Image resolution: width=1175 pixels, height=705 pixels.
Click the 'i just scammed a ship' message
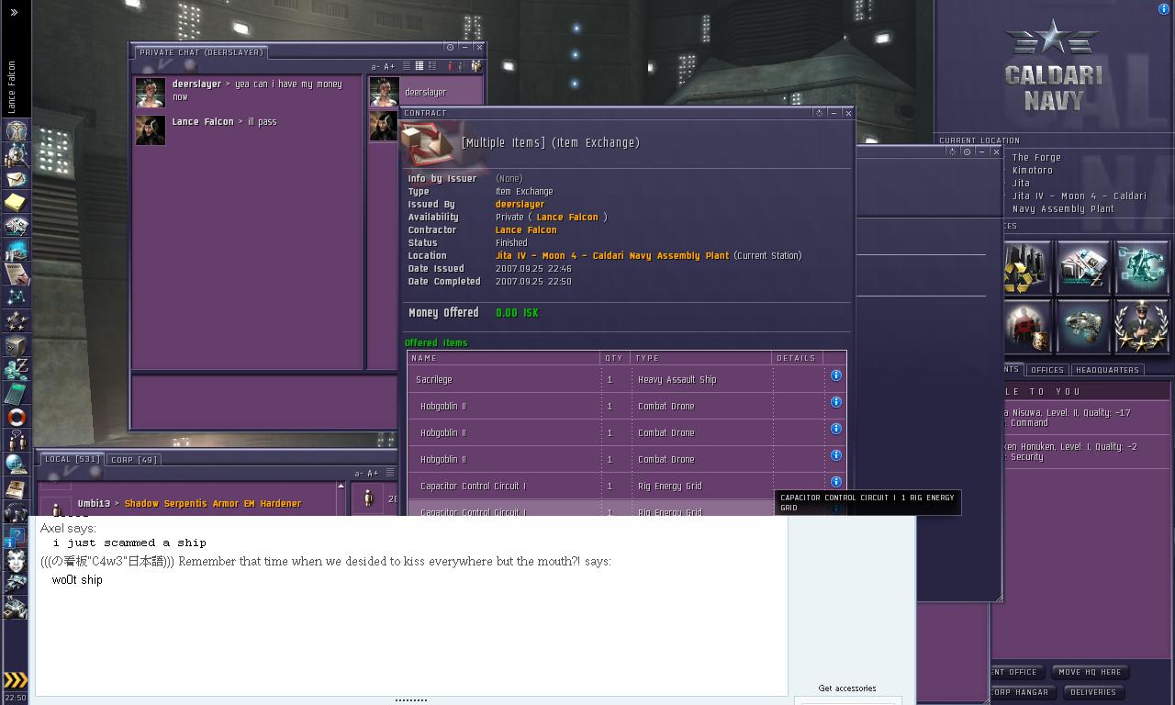[x=129, y=543]
